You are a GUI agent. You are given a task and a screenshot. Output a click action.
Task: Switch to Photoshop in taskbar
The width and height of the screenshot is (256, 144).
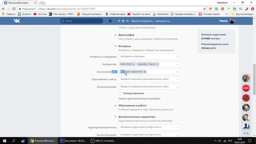click(73, 141)
